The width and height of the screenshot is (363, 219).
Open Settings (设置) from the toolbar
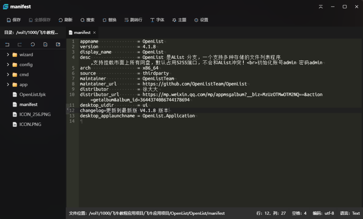[x=201, y=20]
